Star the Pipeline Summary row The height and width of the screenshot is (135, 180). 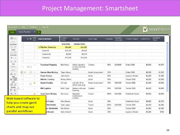pyautogui.click(x=34, y=47)
